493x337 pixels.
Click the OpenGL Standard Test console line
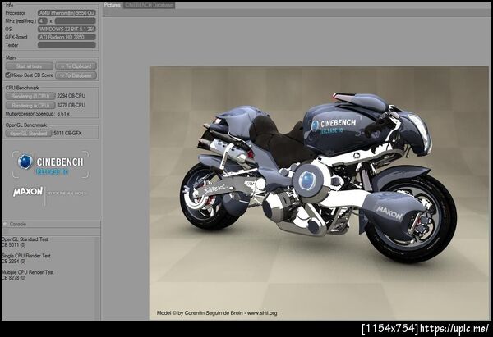(x=25, y=239)
